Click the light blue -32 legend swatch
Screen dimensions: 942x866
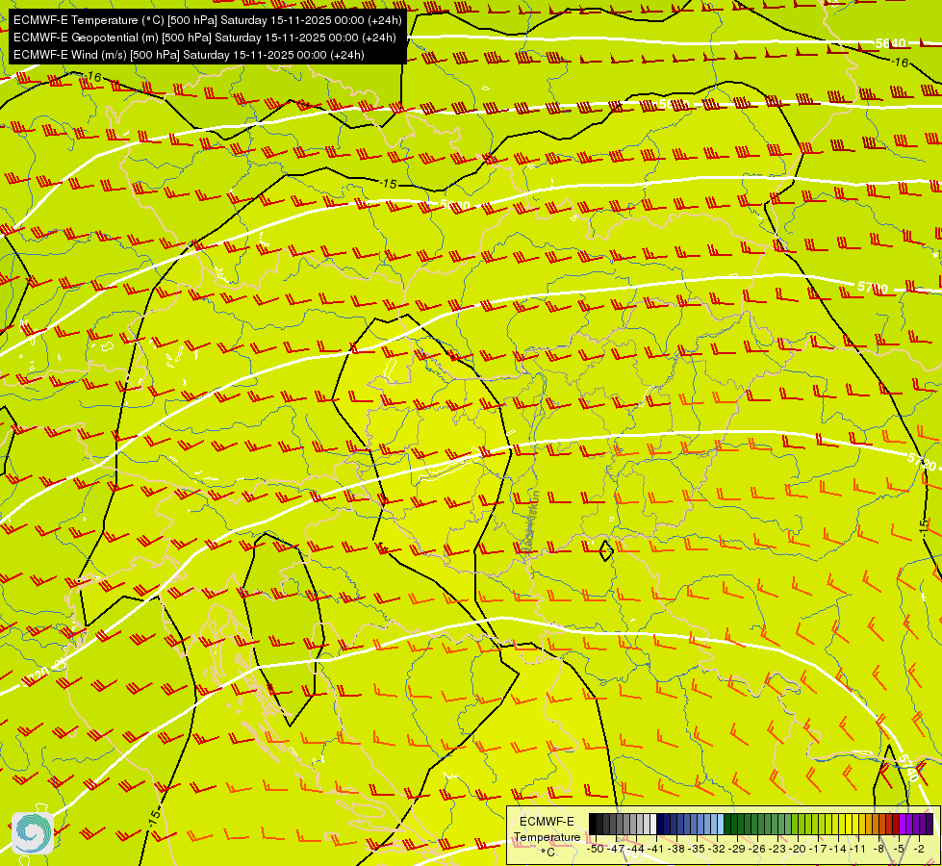[x=721, y=824]
